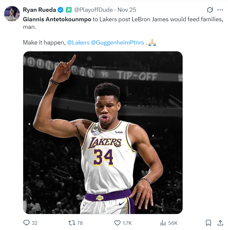Click the "Make it happen" post text
This screenshot has width=228, height=230.
pos(44,43)
